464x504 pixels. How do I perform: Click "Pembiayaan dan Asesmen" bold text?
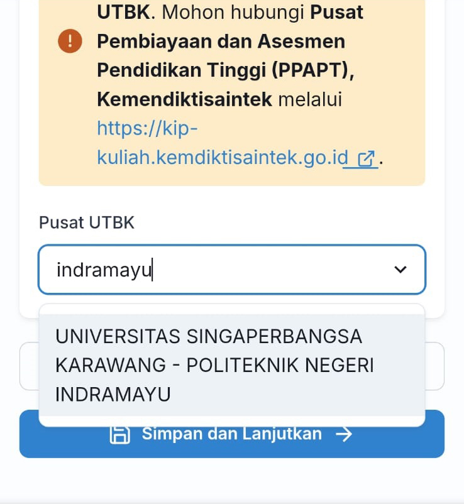coord(221,41)
